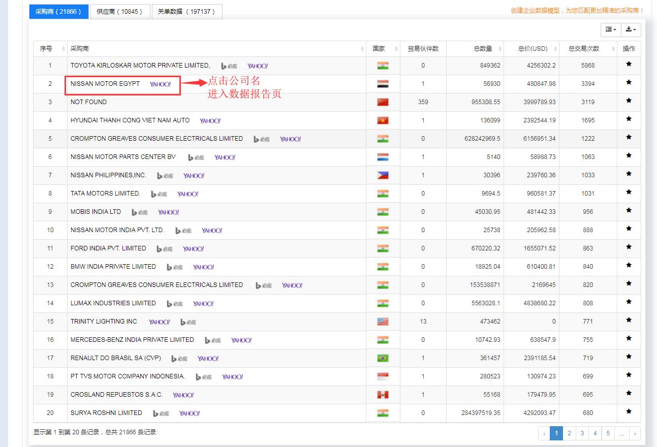Click China flag in NOT FOUND row

point(383,102)
